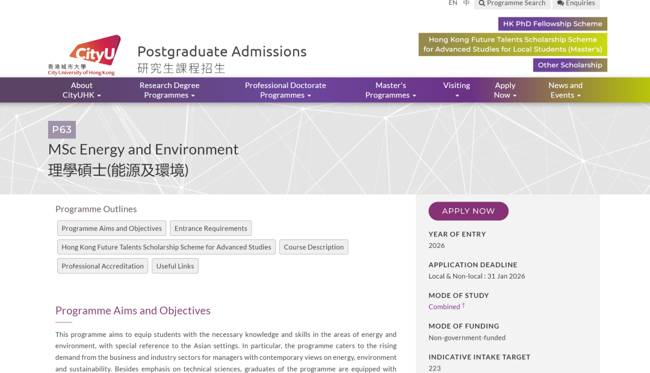
Task: Expand Research Degree Programmes dropdown
Action: (x=169, y=90)
